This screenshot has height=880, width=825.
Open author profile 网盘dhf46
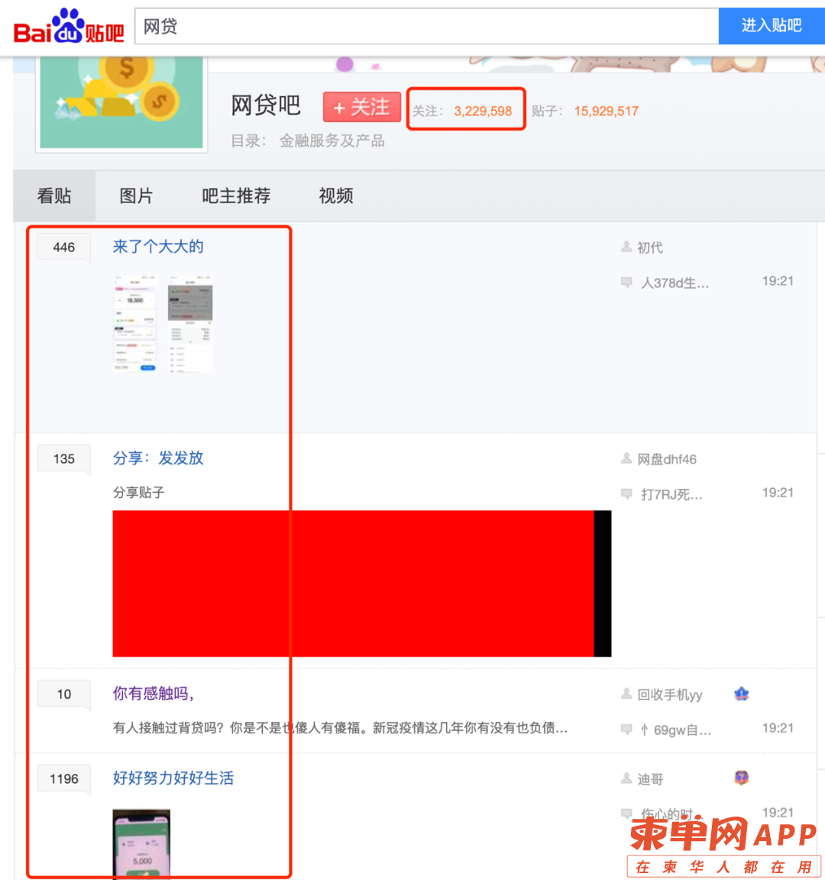[x=667, y=460]
